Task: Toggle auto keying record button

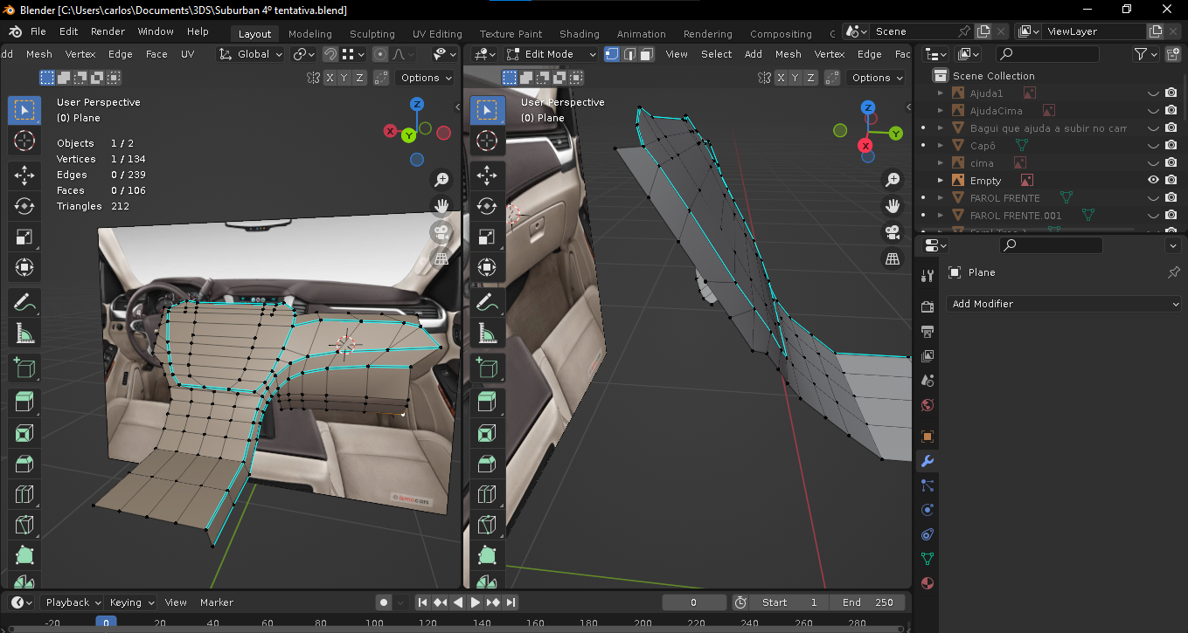Action: pos(384,602)
